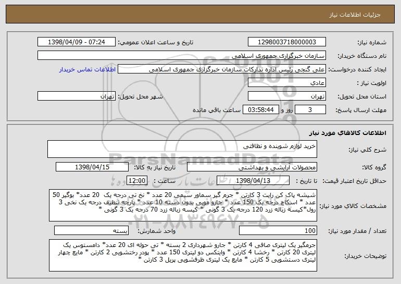Click the اطلاعات کالاهای مورد نیاز section heading

[x=347, y=133]
